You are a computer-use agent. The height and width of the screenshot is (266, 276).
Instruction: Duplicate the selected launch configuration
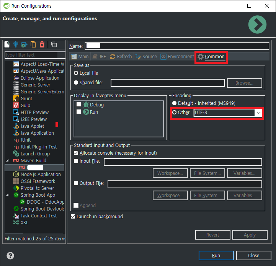pyautogui.click(x=33, y=44)
